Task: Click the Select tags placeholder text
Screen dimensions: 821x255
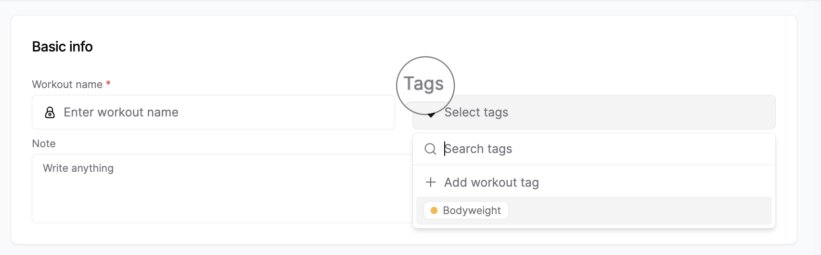Action: pyautogui.click(x=476, y=112)
